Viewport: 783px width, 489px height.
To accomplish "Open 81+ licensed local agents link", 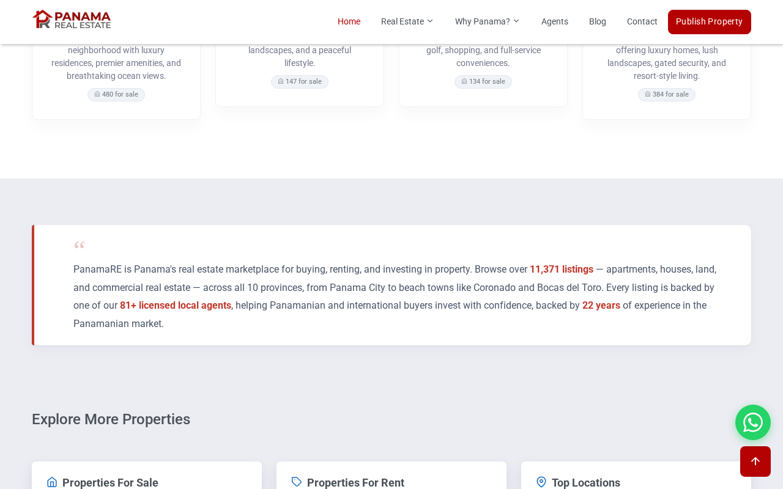I will click(176, 306).
